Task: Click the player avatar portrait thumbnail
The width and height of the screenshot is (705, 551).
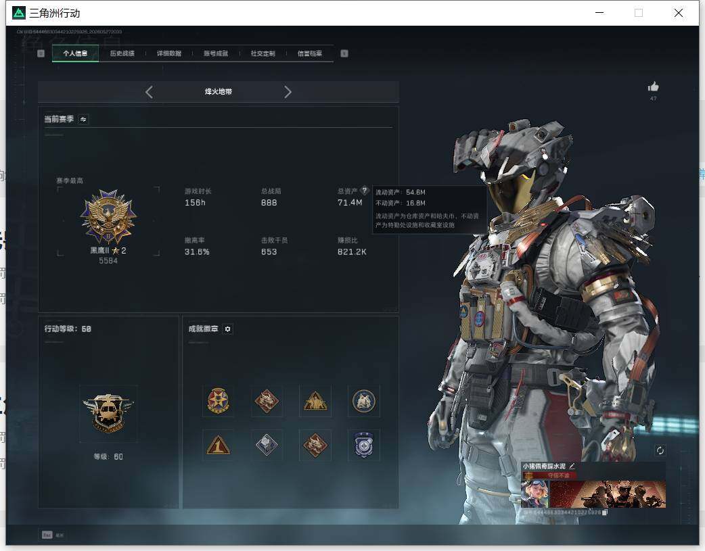Action: coord(535,494)
